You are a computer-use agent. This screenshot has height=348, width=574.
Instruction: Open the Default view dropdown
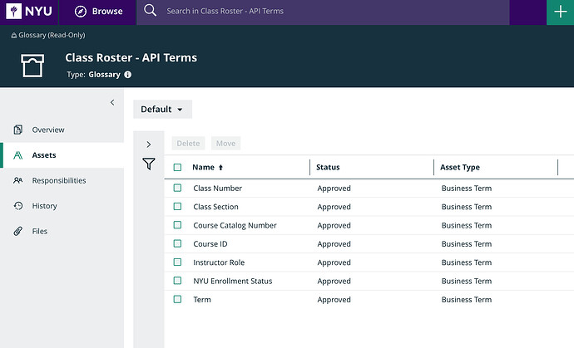click(x=162, y=110)
